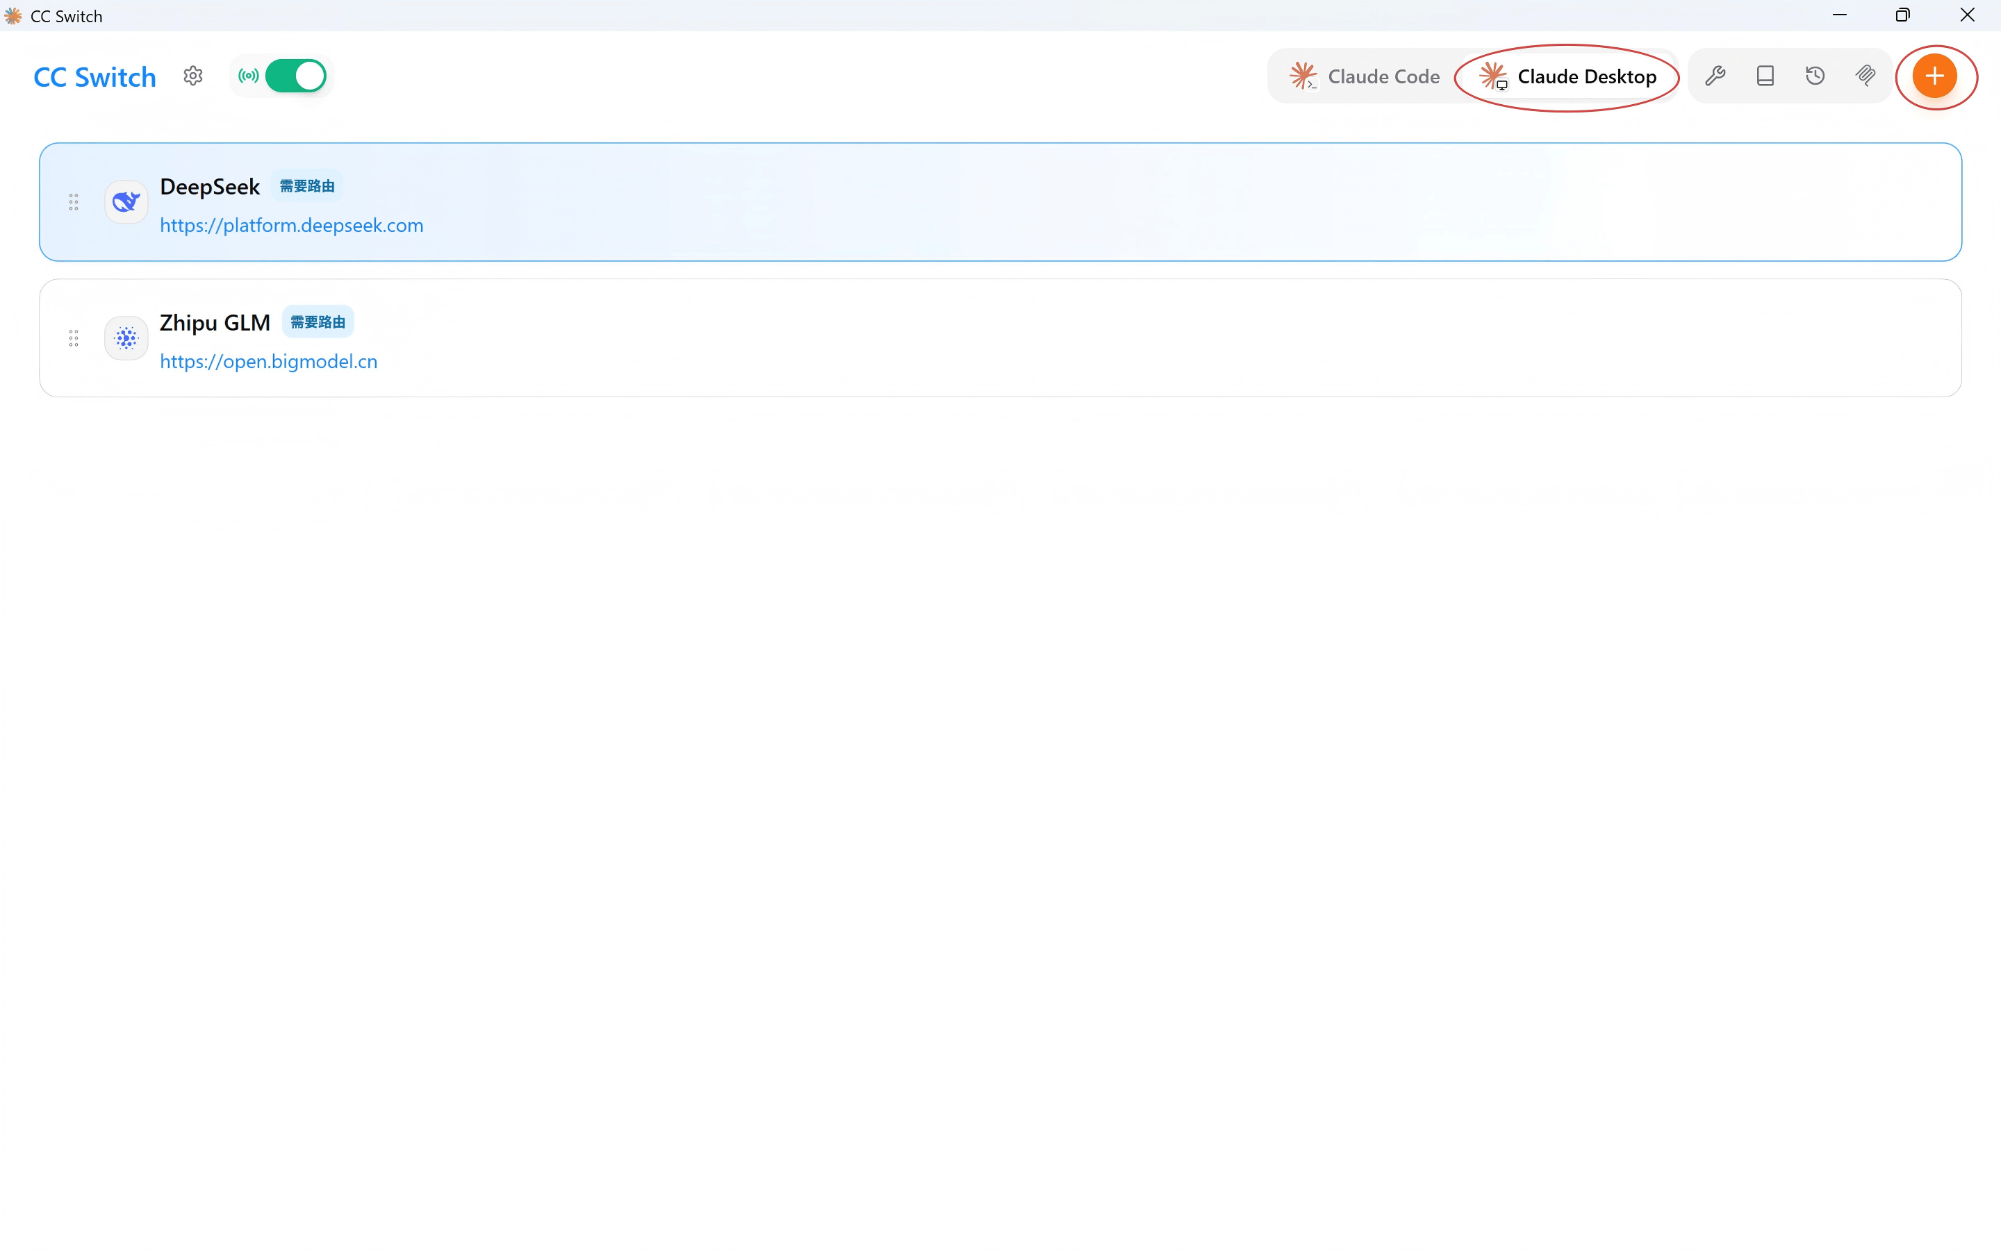Open the wrench tools icon
The height and width of the screenshot is (1250, 2001).
(x=1715, y=76)
